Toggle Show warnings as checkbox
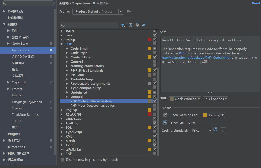Image resolution: width=261 pixels, height=168 pixels. tap(165, 115)
